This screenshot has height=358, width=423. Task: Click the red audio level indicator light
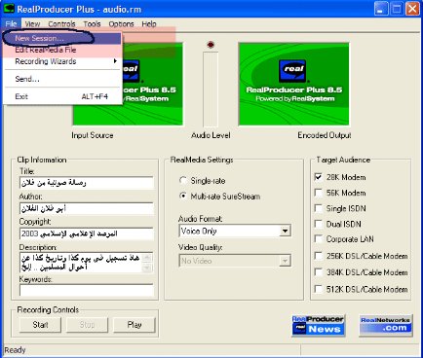[211, 45]
